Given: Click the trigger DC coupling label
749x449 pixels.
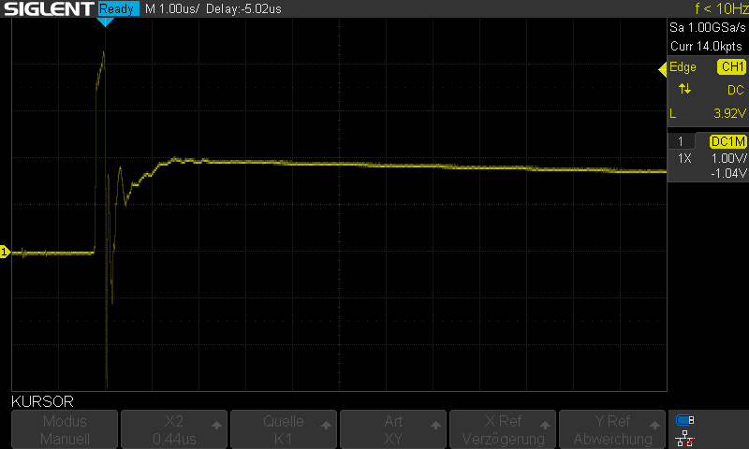Looking at the screenshot, I should tap(736, 90).
